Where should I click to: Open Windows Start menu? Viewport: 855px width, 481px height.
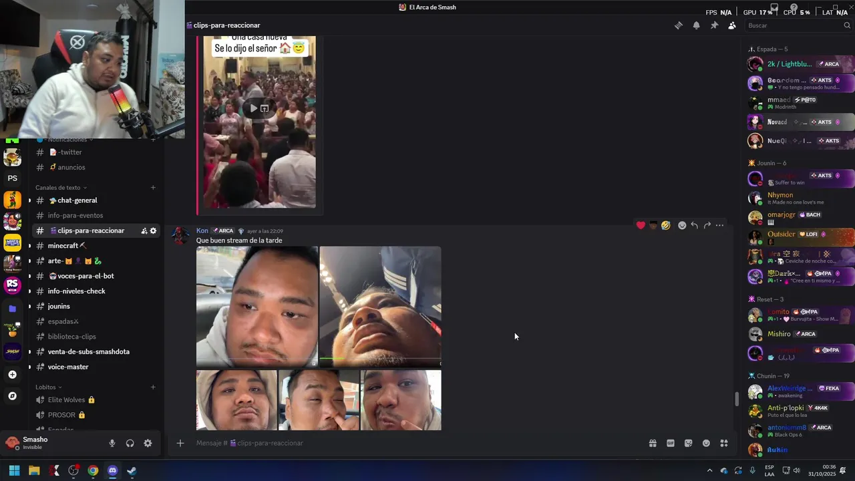click(x=14, y=470)
